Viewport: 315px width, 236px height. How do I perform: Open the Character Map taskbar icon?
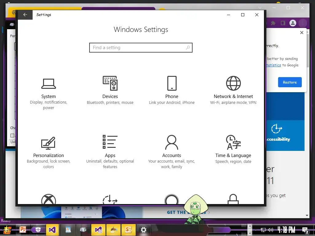coord(83,230)
